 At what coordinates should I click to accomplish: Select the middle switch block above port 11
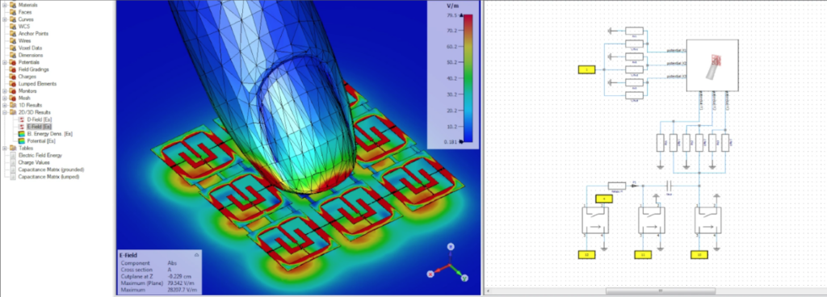(x=653, y=220)
